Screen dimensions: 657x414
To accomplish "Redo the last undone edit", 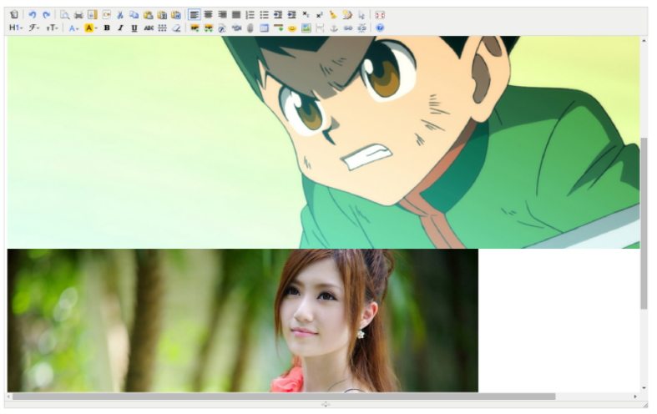I will (47, 15).
